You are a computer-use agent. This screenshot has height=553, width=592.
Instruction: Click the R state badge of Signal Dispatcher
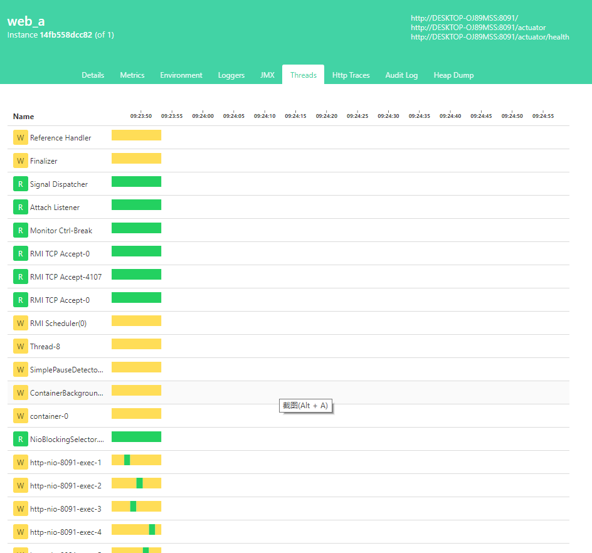point(21,184)
